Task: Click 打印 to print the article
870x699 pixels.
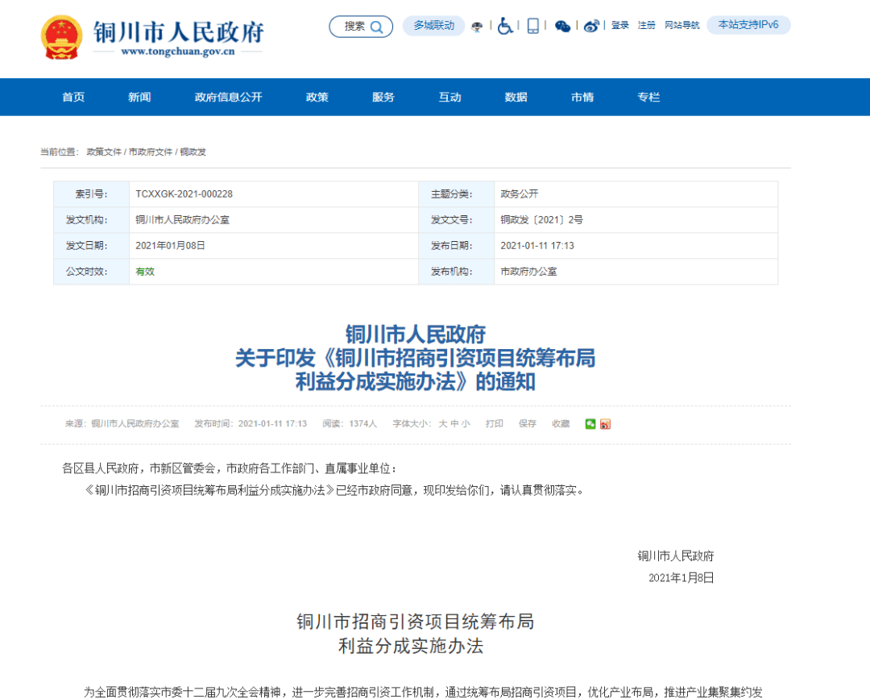Action: click(x=495, y=424)
